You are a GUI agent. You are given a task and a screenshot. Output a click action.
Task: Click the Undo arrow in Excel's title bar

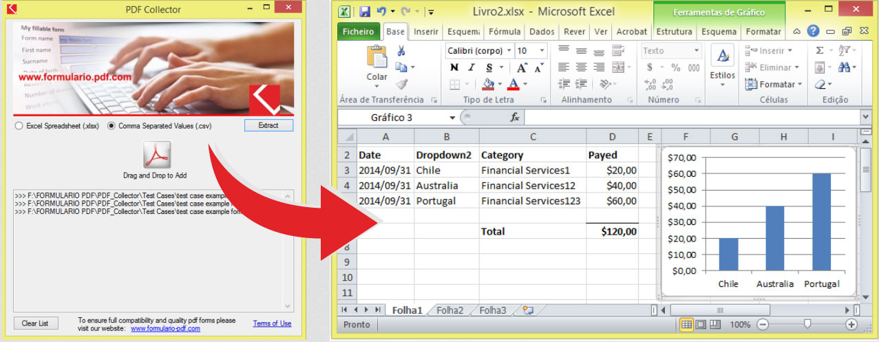381,12
